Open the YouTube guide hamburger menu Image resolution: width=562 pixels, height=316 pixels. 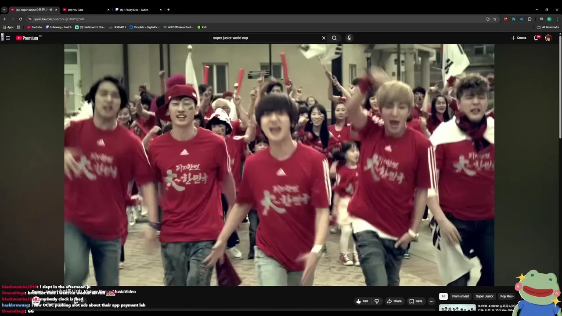coord(7,38)
